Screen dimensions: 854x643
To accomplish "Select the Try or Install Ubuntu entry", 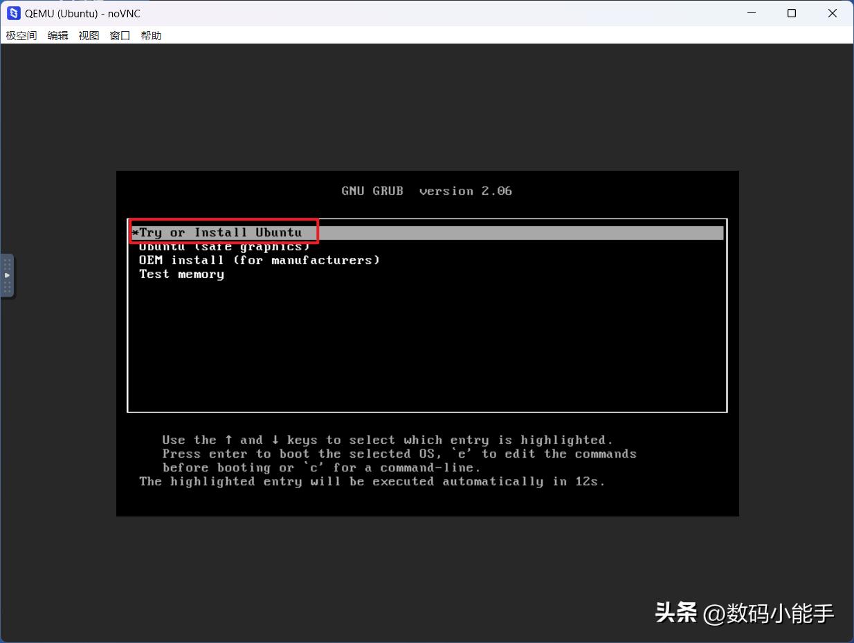I will click(427, 233).
